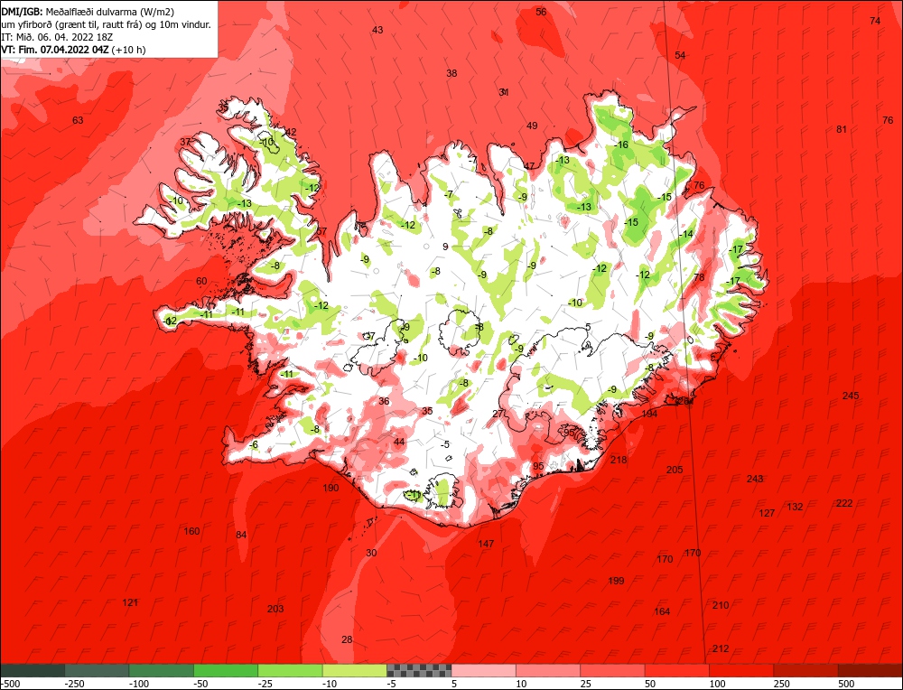This screenshot has width=903, height=690.
Task: Click the '147' value off the south coast
Action: 486,543
